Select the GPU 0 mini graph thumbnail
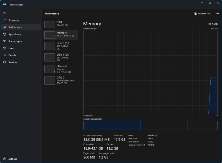The image size is (222, 163). (50, 80)
